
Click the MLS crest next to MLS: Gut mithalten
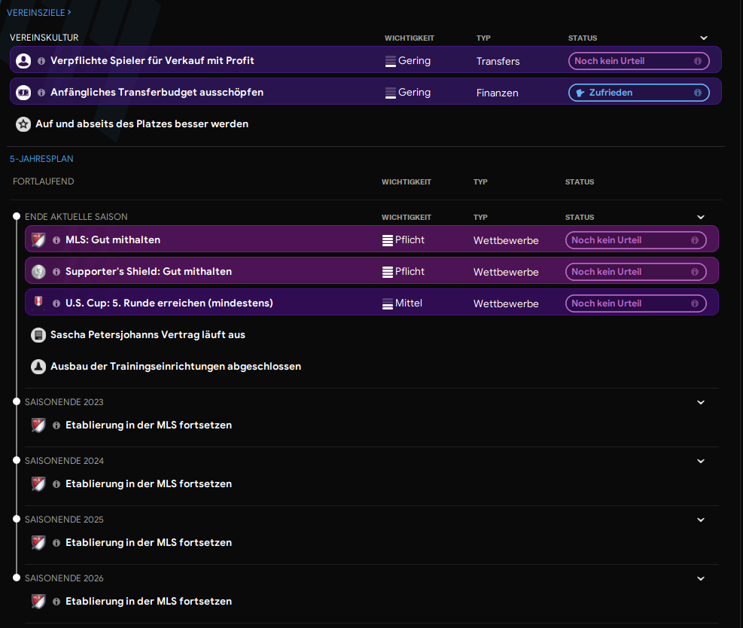pyautogui.click(x=38, y=239)
